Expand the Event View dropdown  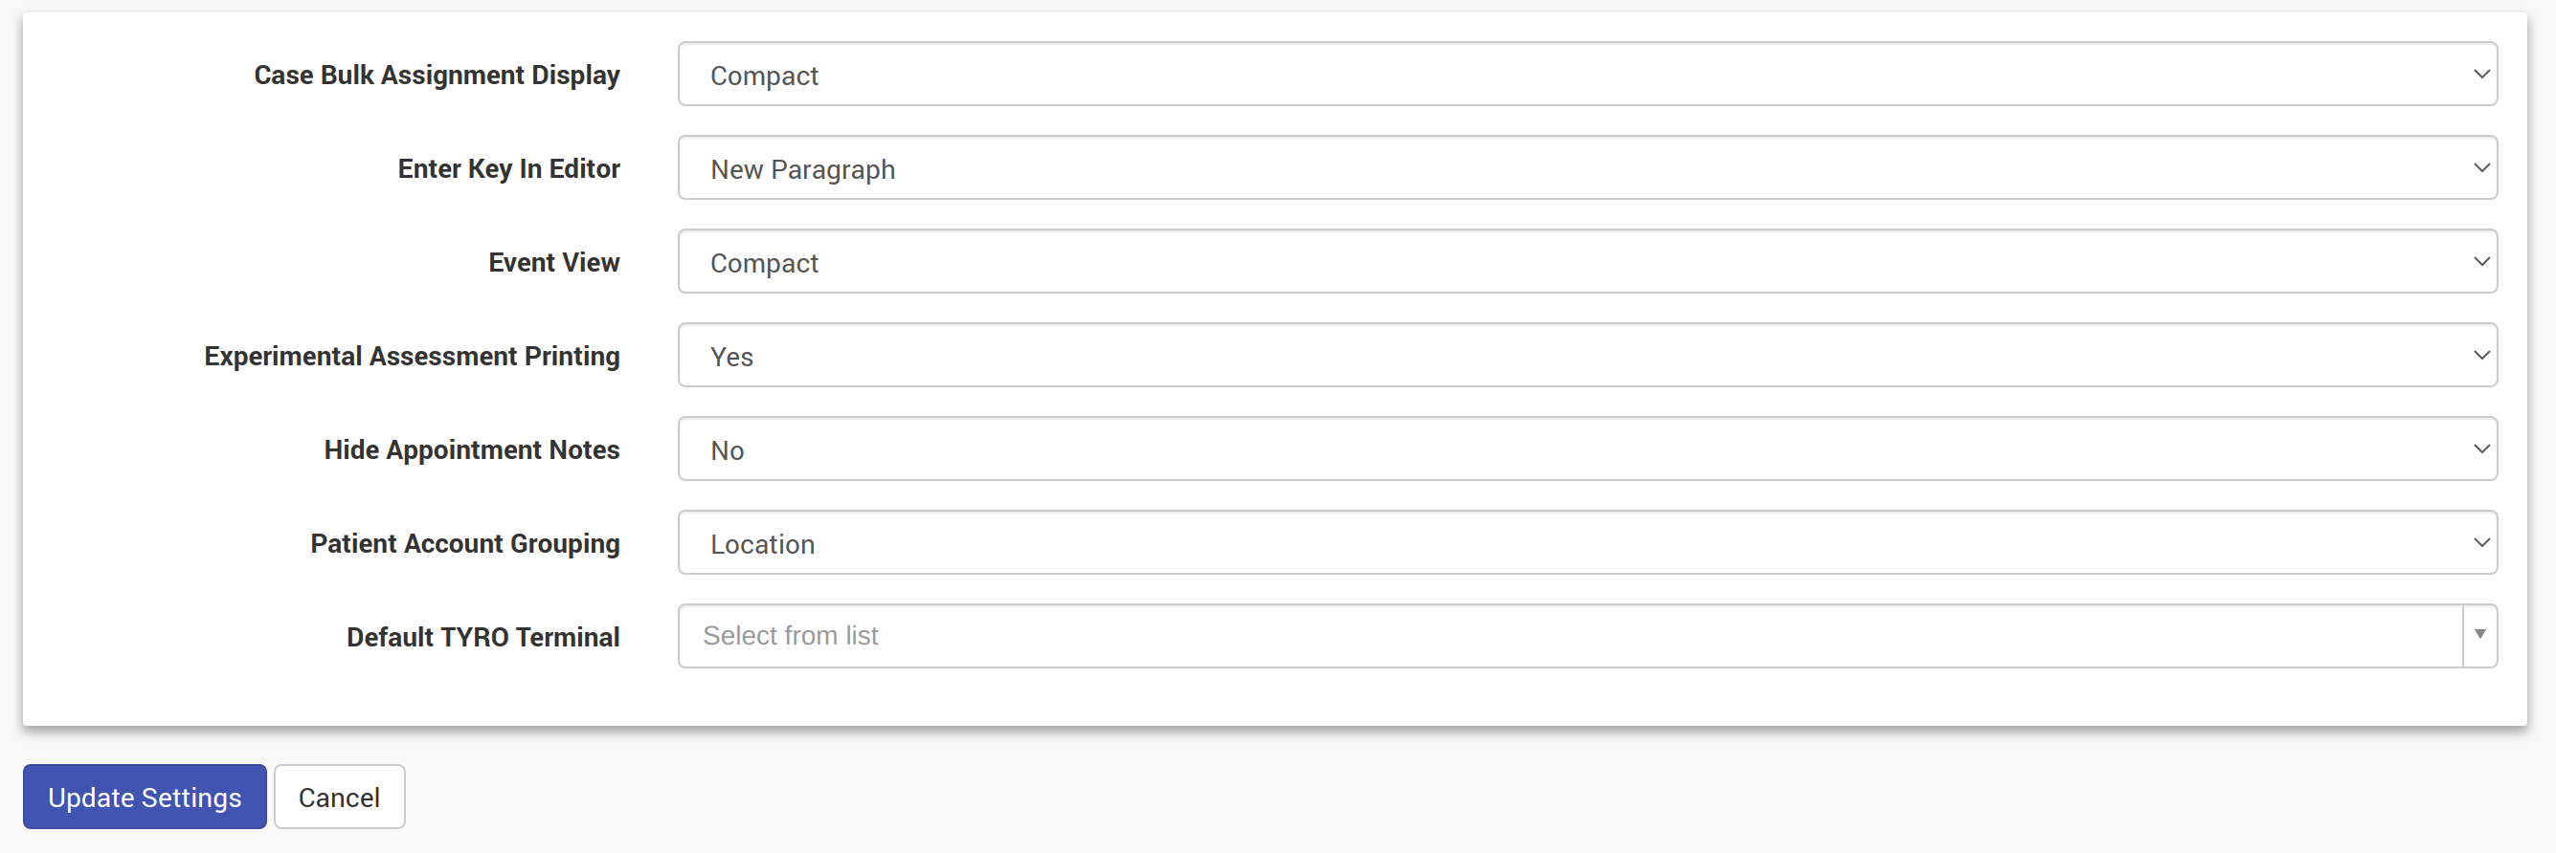point(1585,262)
